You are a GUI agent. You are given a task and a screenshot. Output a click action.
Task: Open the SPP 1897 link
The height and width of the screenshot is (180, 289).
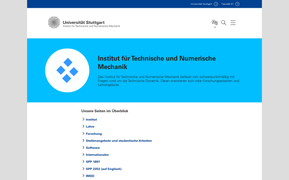pos(93,162)
